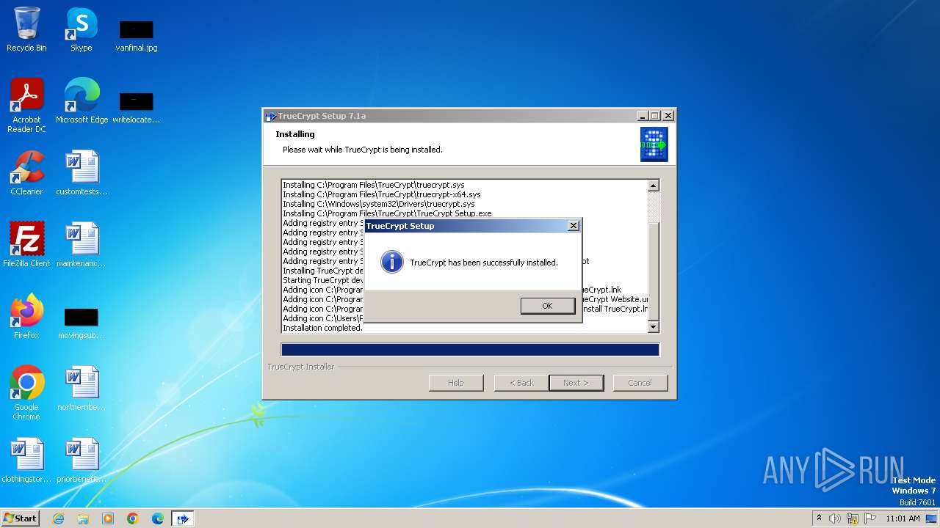
Task: Open Windows Explorer folder from taskbar
Action: pyautogui.click(x=83, y=518)
